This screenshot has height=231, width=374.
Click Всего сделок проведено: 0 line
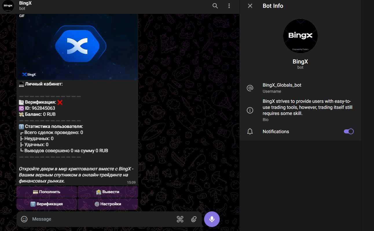52,133
